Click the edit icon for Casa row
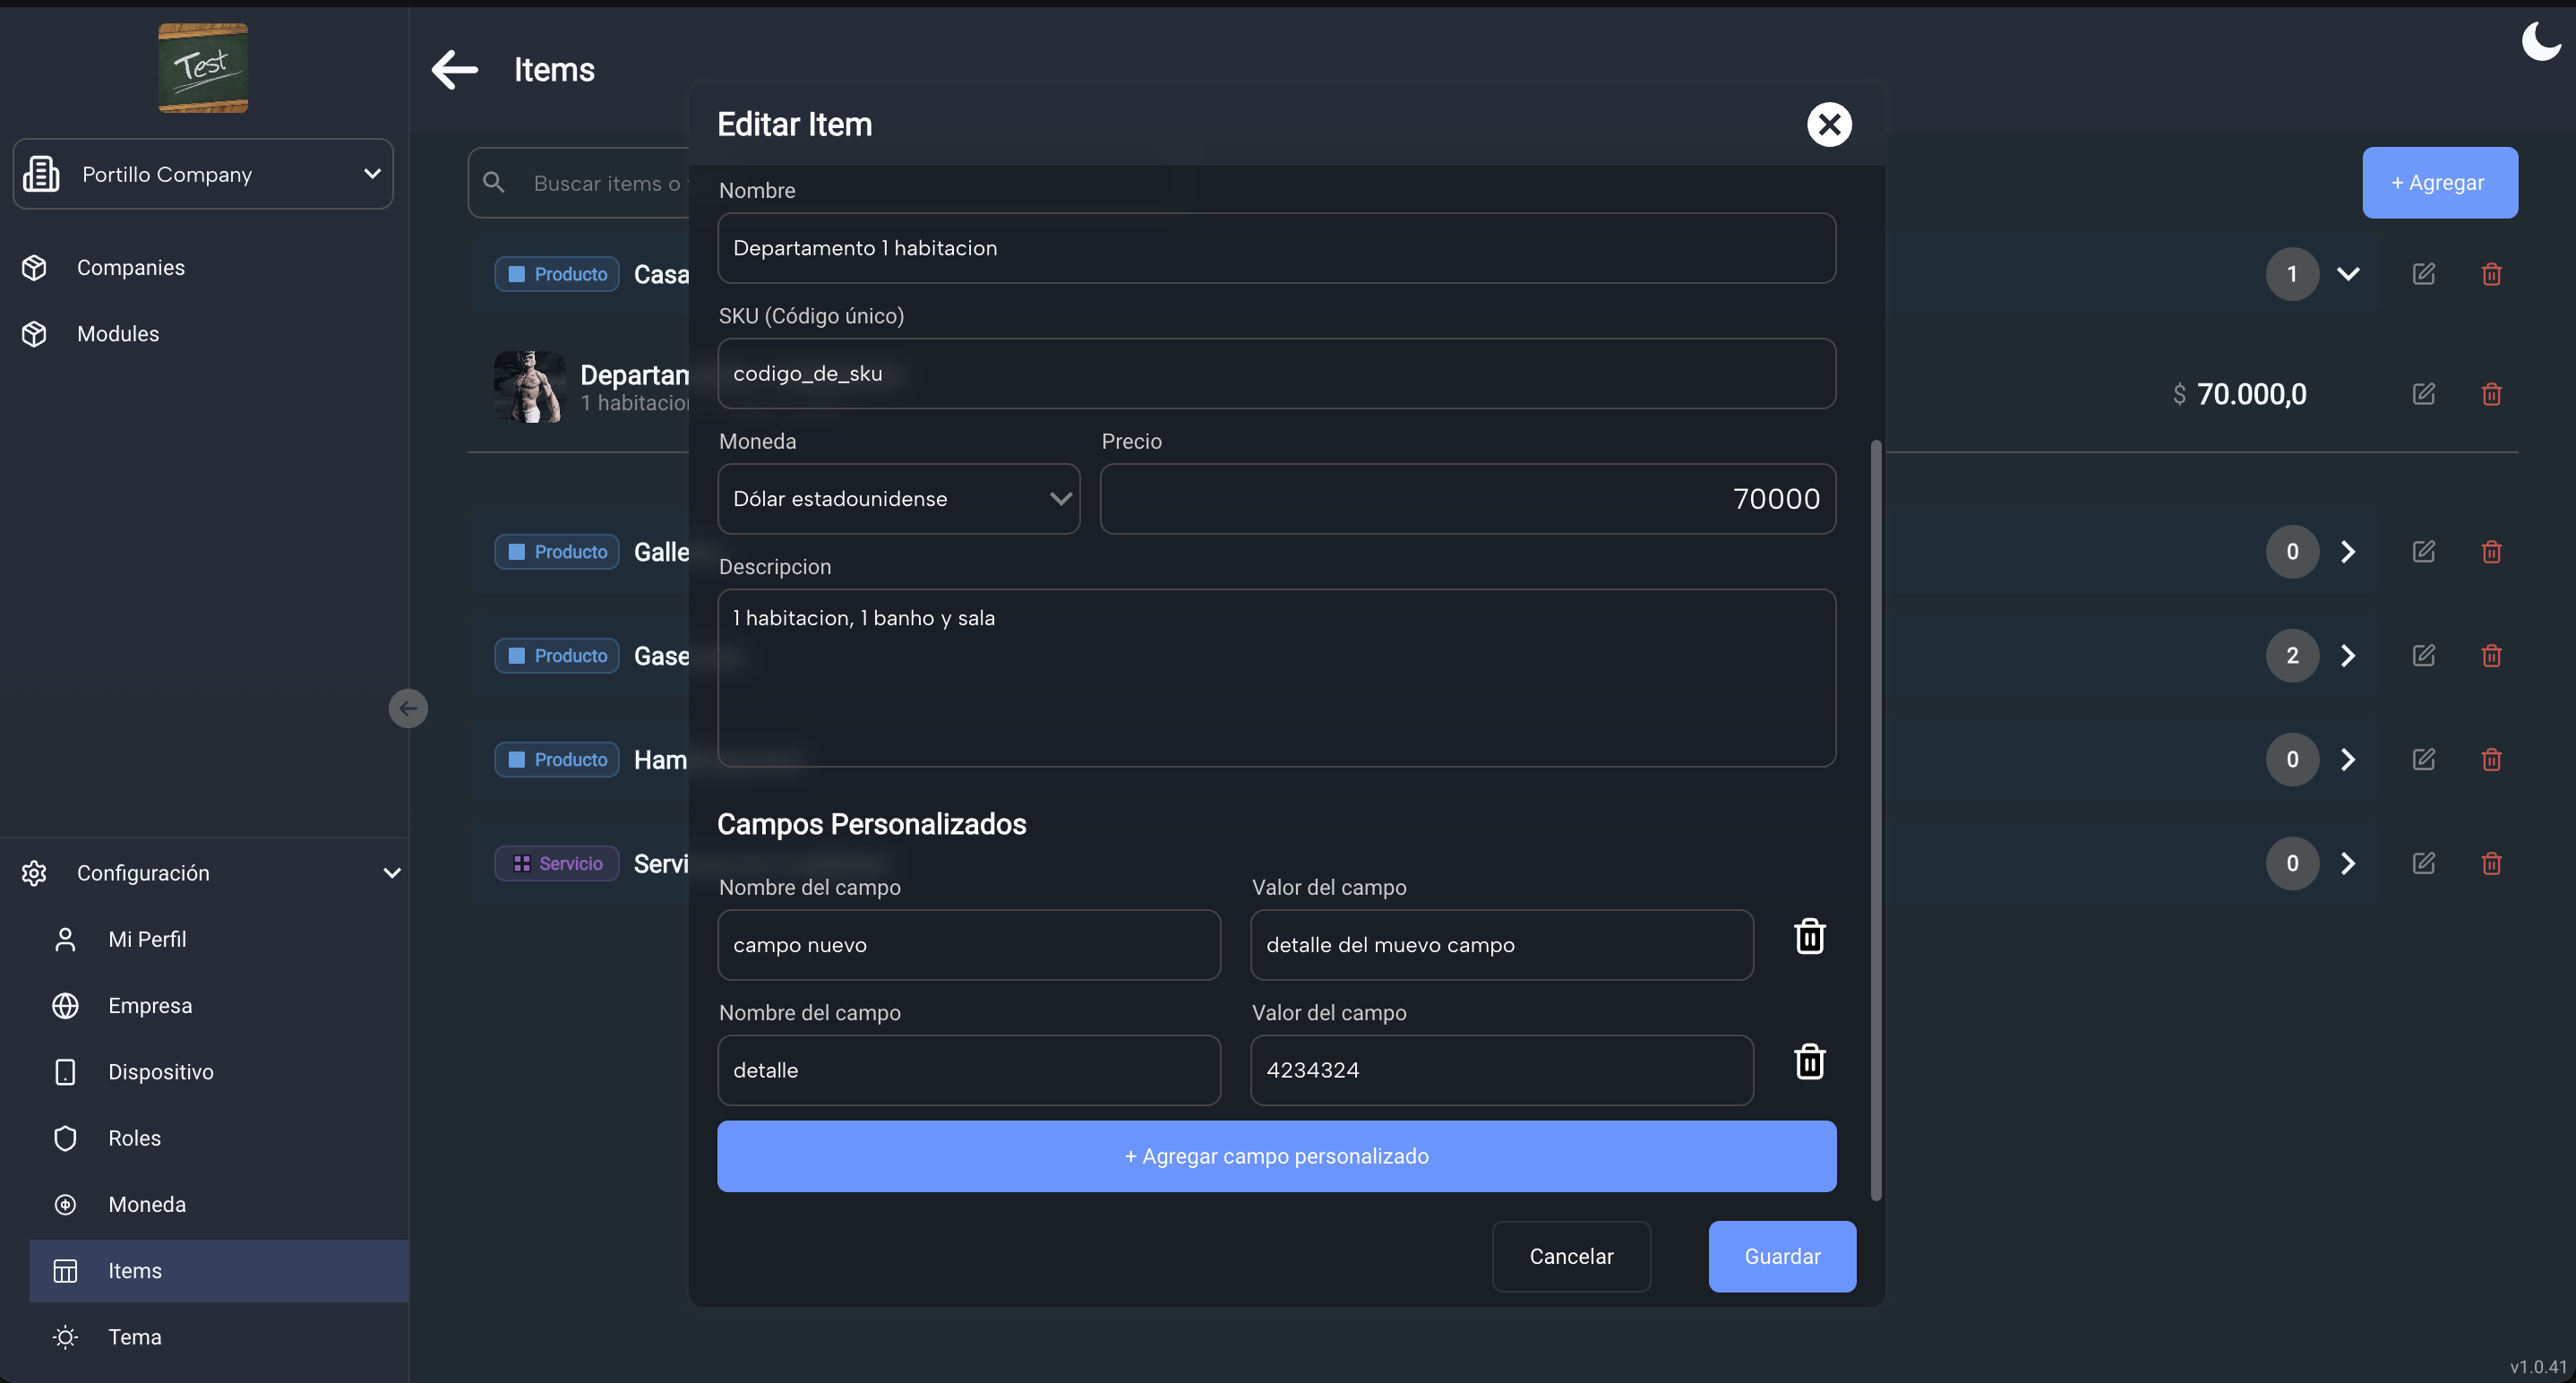Screen dimensions: 2576x1383 tap(2423, 274)
